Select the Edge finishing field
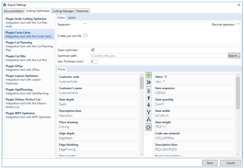The height and width of the screenshot is (168, 244). pos(98,147)
